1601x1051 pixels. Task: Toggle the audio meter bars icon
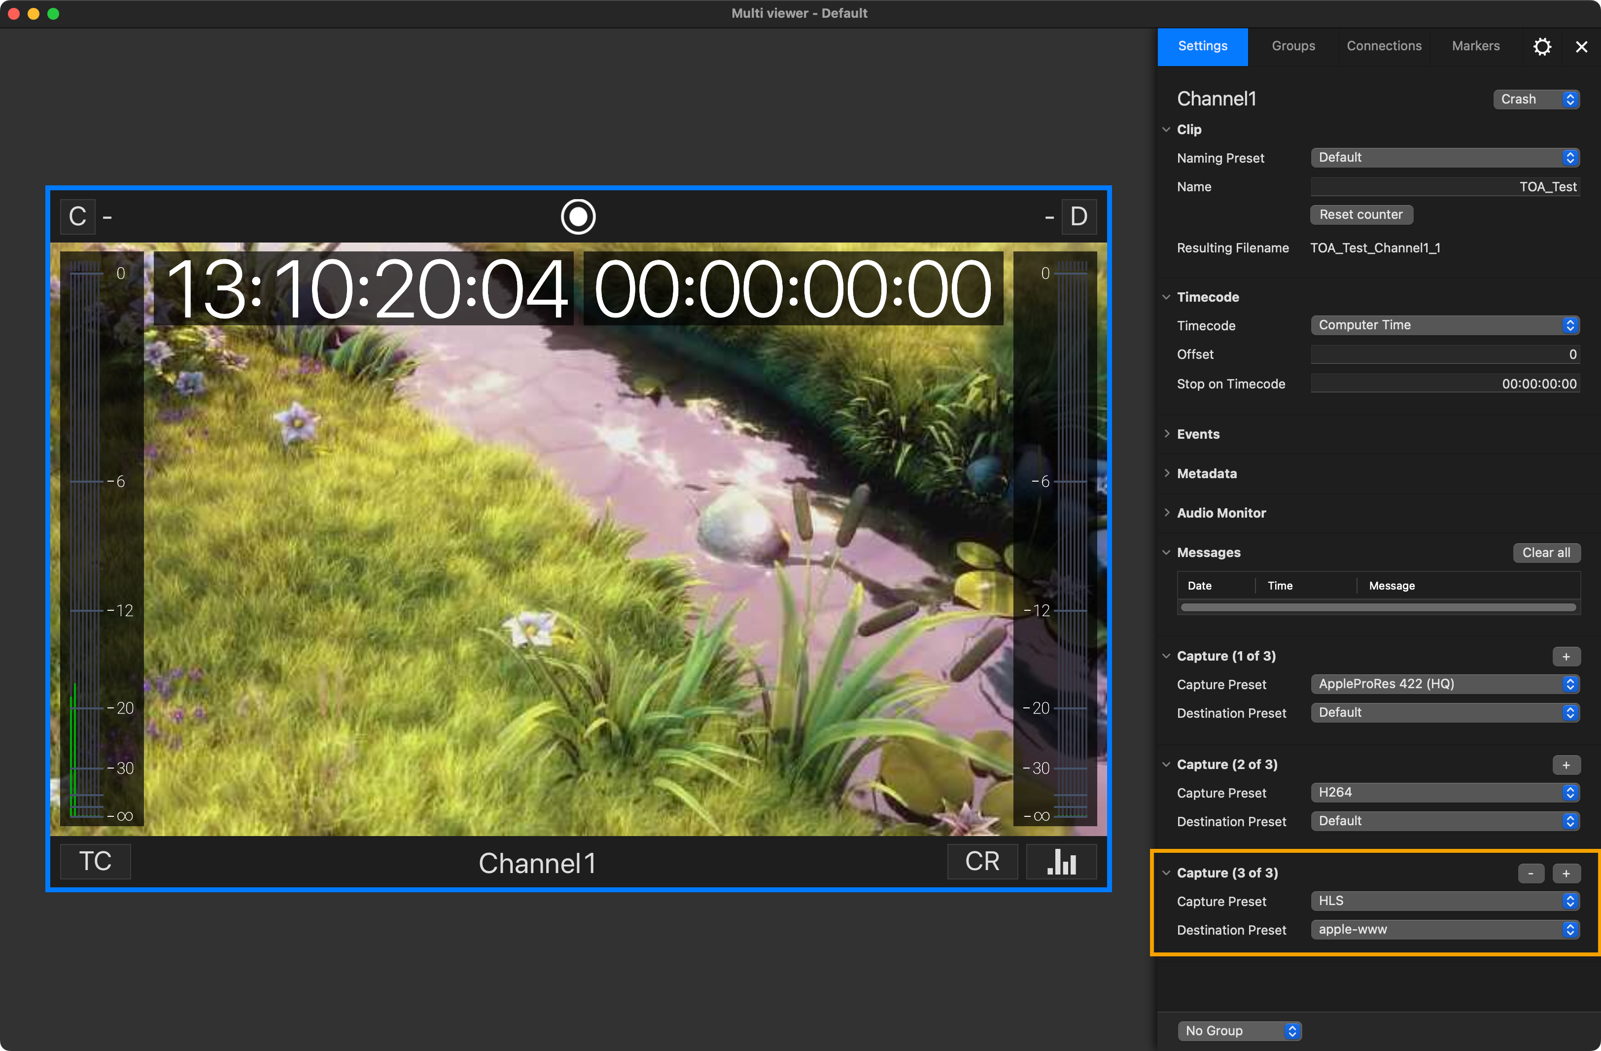pyautogui.click(x=1062, y=861)
